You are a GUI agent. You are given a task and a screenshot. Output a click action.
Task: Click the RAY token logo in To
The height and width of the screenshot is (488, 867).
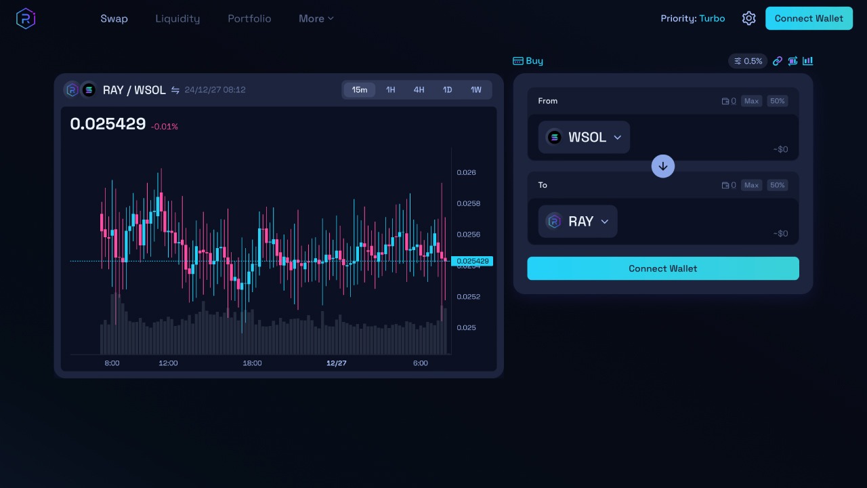[x=554, y=221]
